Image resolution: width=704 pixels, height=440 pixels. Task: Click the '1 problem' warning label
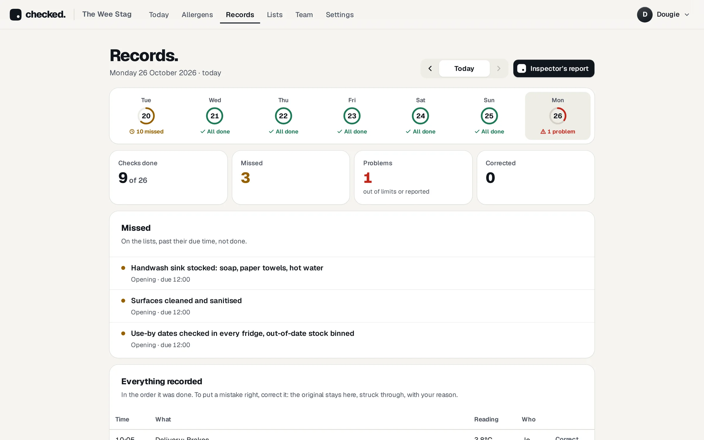pos(558,131)
